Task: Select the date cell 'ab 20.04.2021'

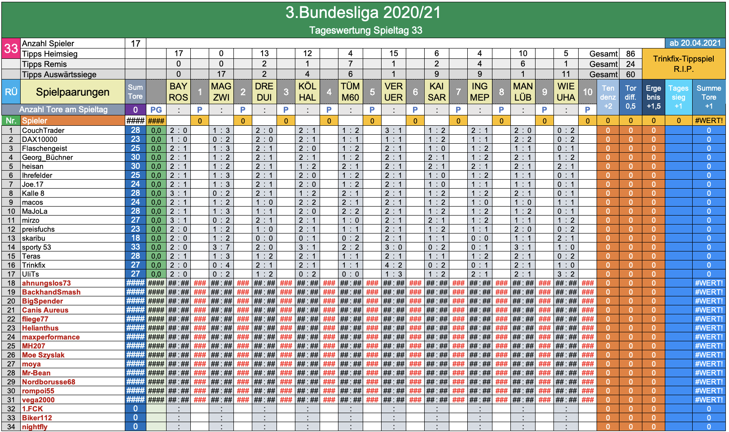Action: click(x=695, y=43)
